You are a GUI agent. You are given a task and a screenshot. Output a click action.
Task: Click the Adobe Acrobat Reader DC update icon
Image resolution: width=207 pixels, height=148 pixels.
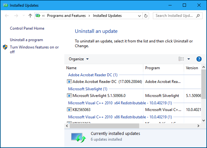[69, 82]
